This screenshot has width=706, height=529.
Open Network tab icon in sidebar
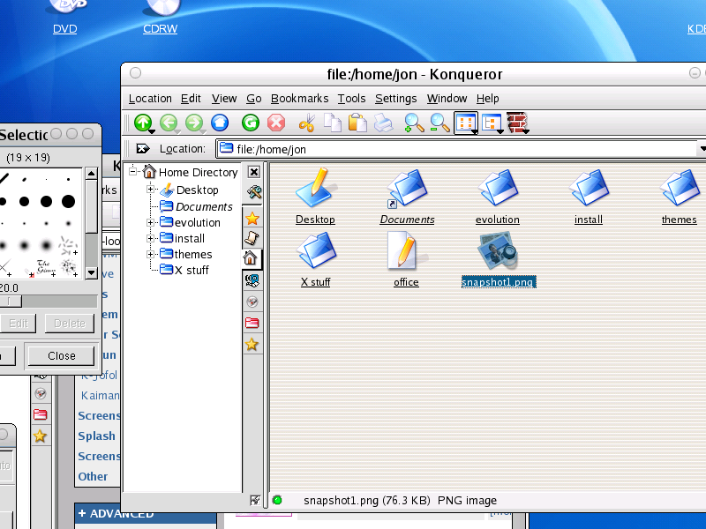coord(252,280)
